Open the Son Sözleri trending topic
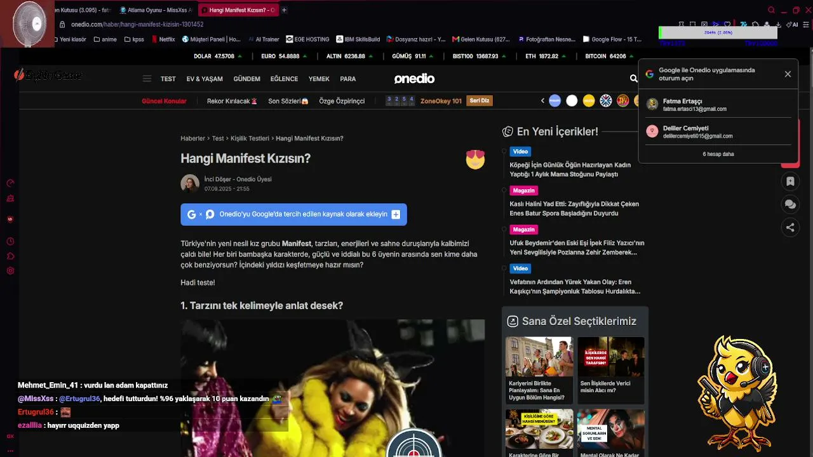The image size is (813, 457). tap(288, 101)
